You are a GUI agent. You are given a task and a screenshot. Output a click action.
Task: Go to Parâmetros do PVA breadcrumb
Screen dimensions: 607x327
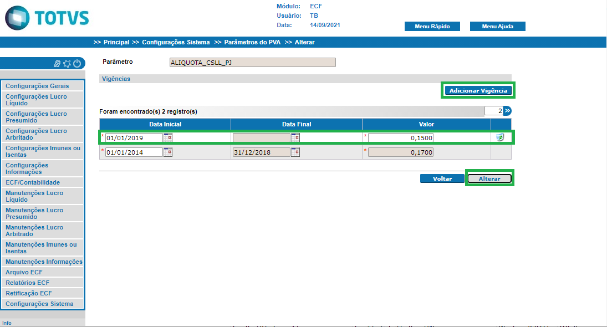click(x=252, y=42)
